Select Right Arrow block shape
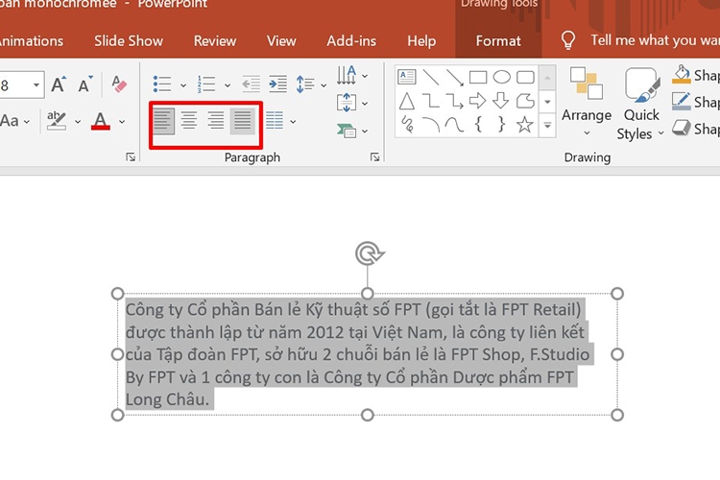Screen dimensions: 720x480 (478, 101)
